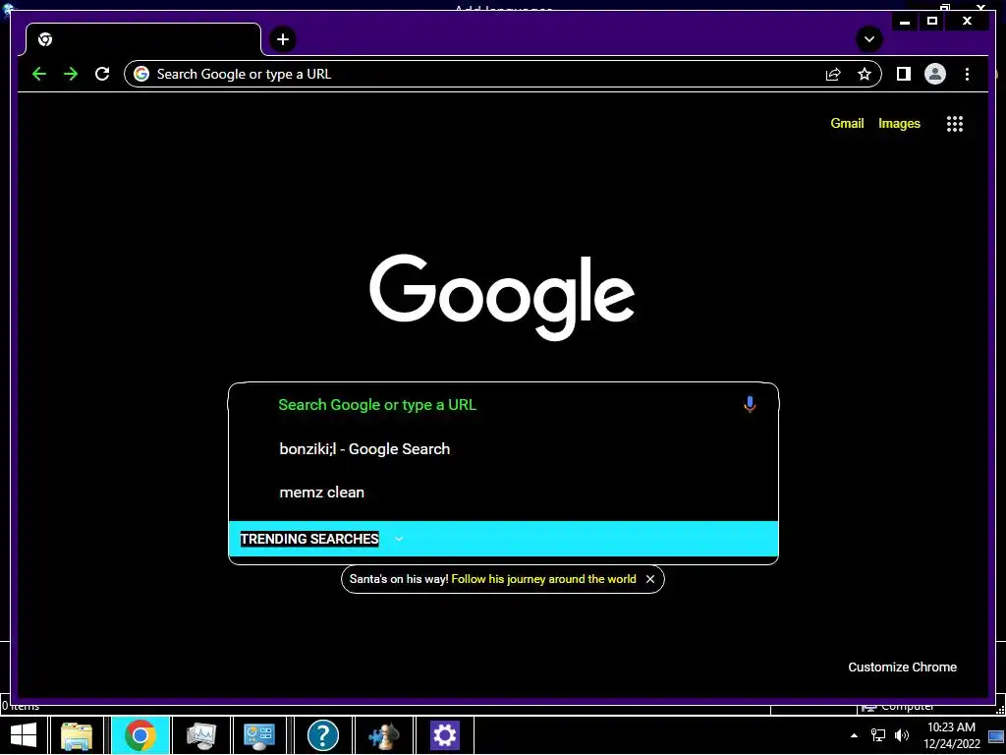Image resolution: width=1006 pixels, height=755 pixels.
Task: Open the Google apps grid
Action: [x=955, y=124]
